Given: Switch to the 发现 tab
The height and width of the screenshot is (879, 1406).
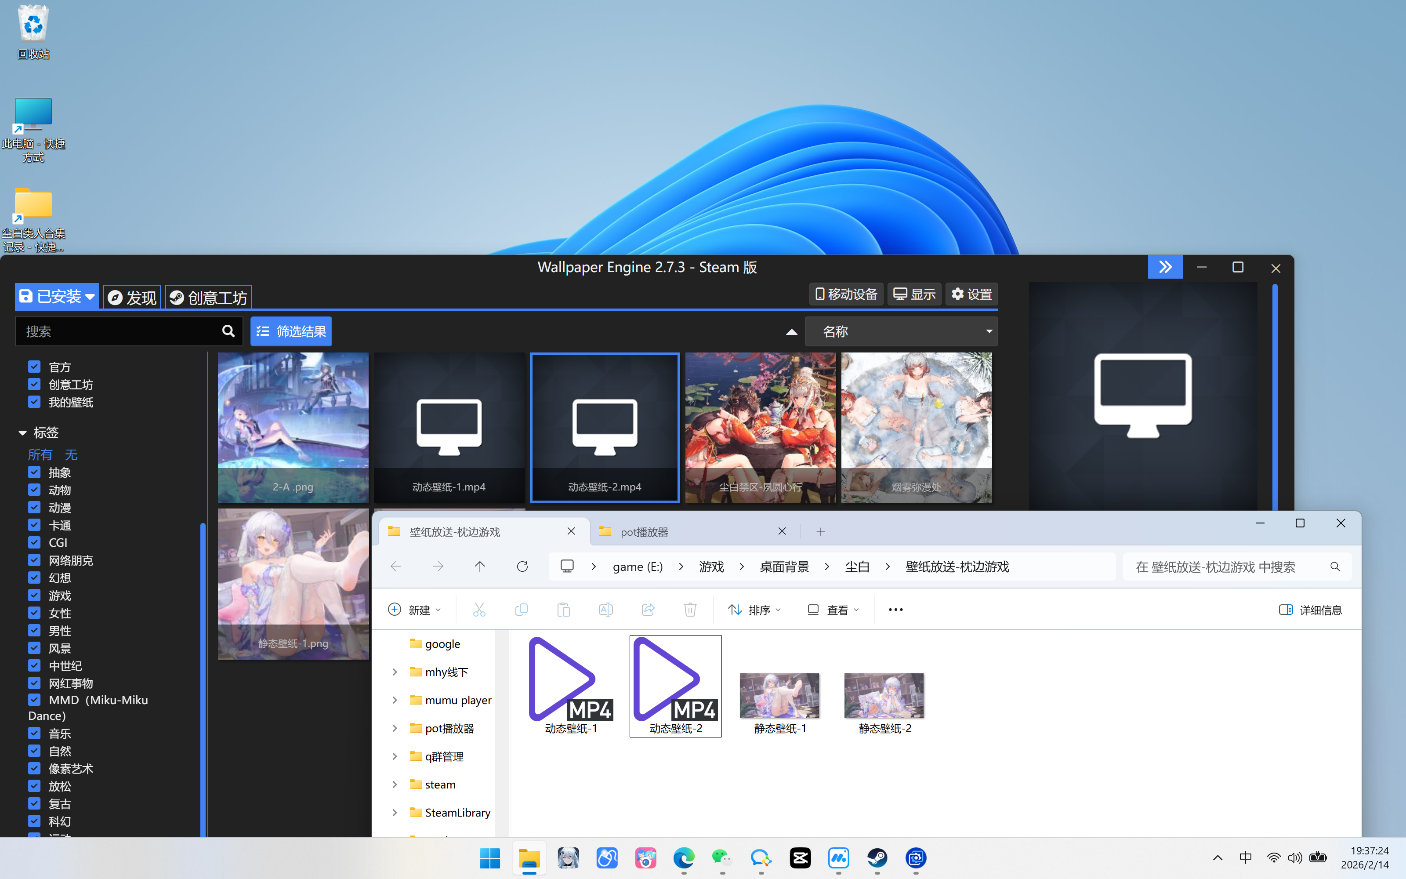Looking at the screenshot, I should coord(132,298).
